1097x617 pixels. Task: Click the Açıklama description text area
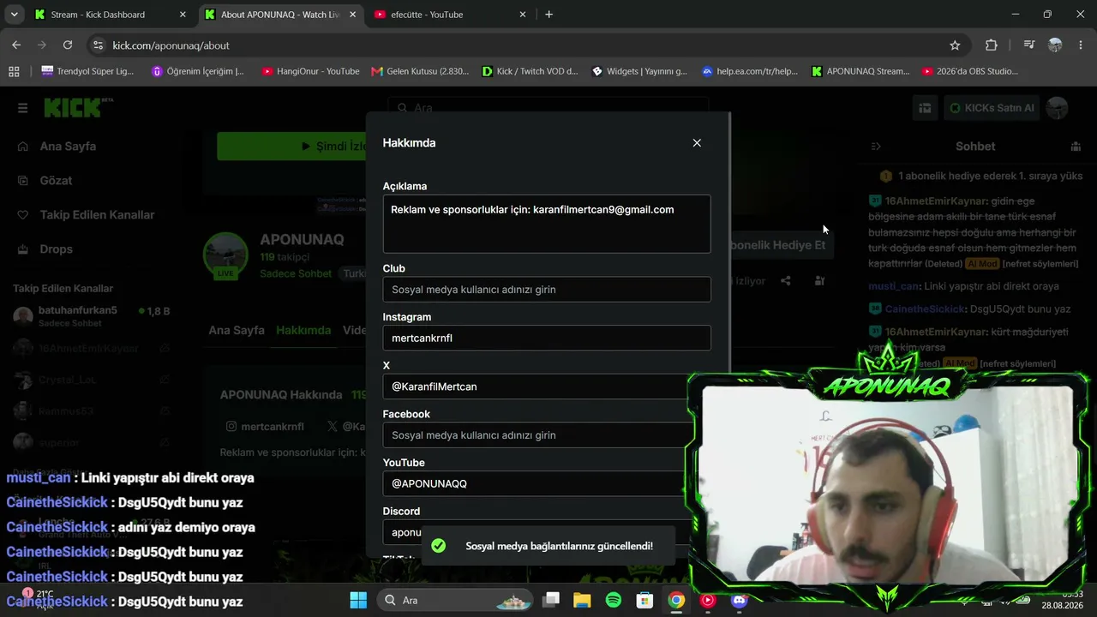(547, 224)
